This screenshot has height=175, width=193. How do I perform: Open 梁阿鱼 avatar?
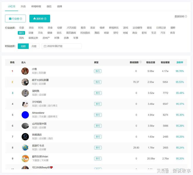coord(25,93)
